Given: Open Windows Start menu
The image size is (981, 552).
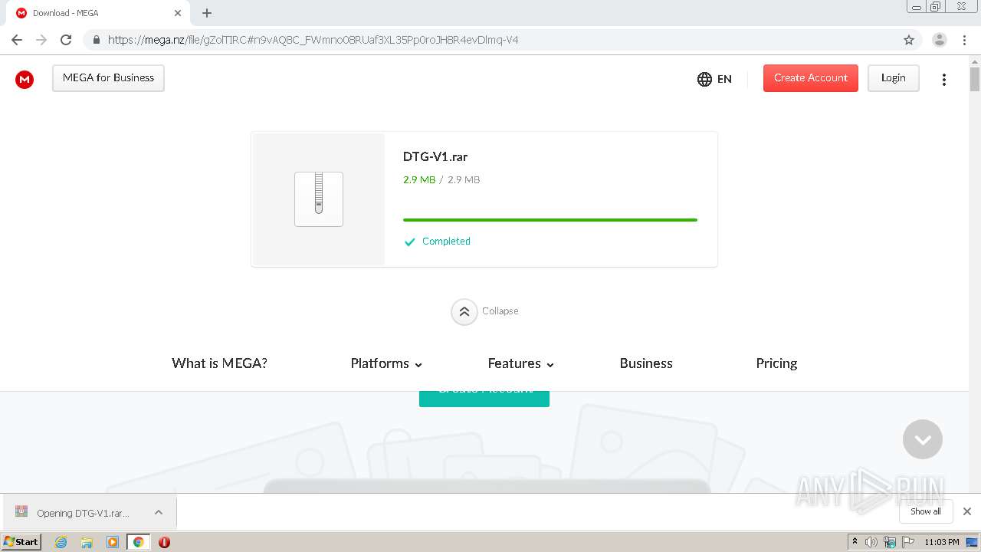Looking at the screenshot, I should (21, 541).
